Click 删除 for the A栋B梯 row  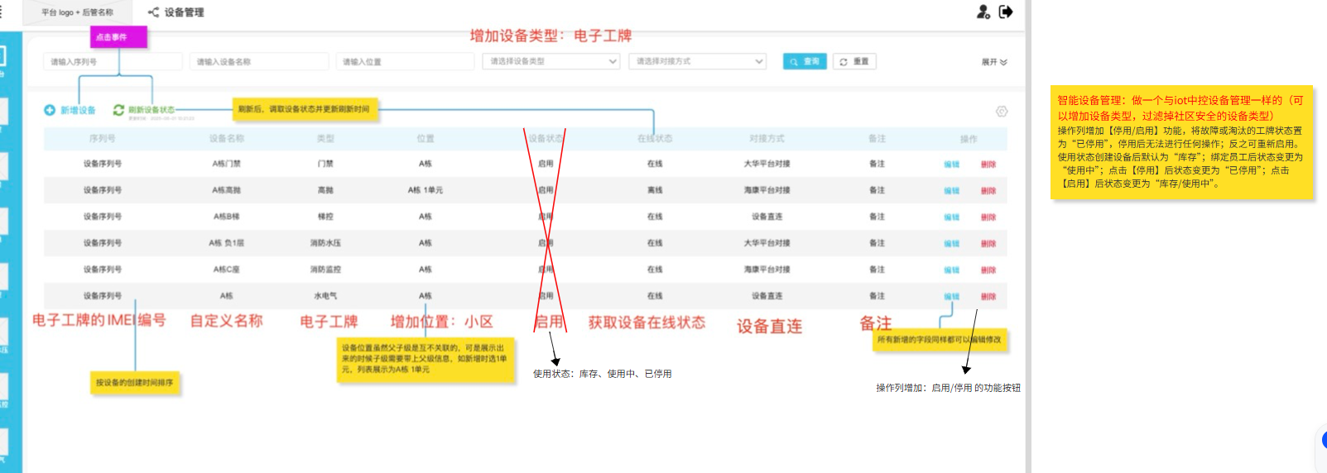[988, 217]
